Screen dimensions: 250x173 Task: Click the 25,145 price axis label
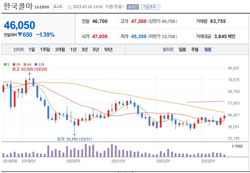click(x=234, y=138)
